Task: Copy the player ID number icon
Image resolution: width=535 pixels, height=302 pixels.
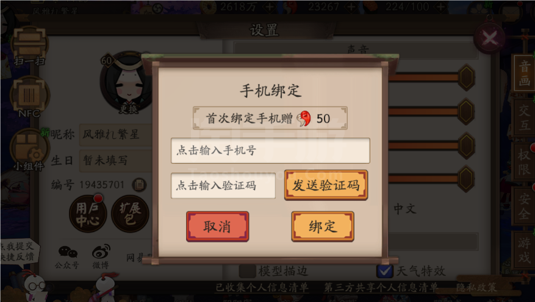Action: [x=139, y=184]
